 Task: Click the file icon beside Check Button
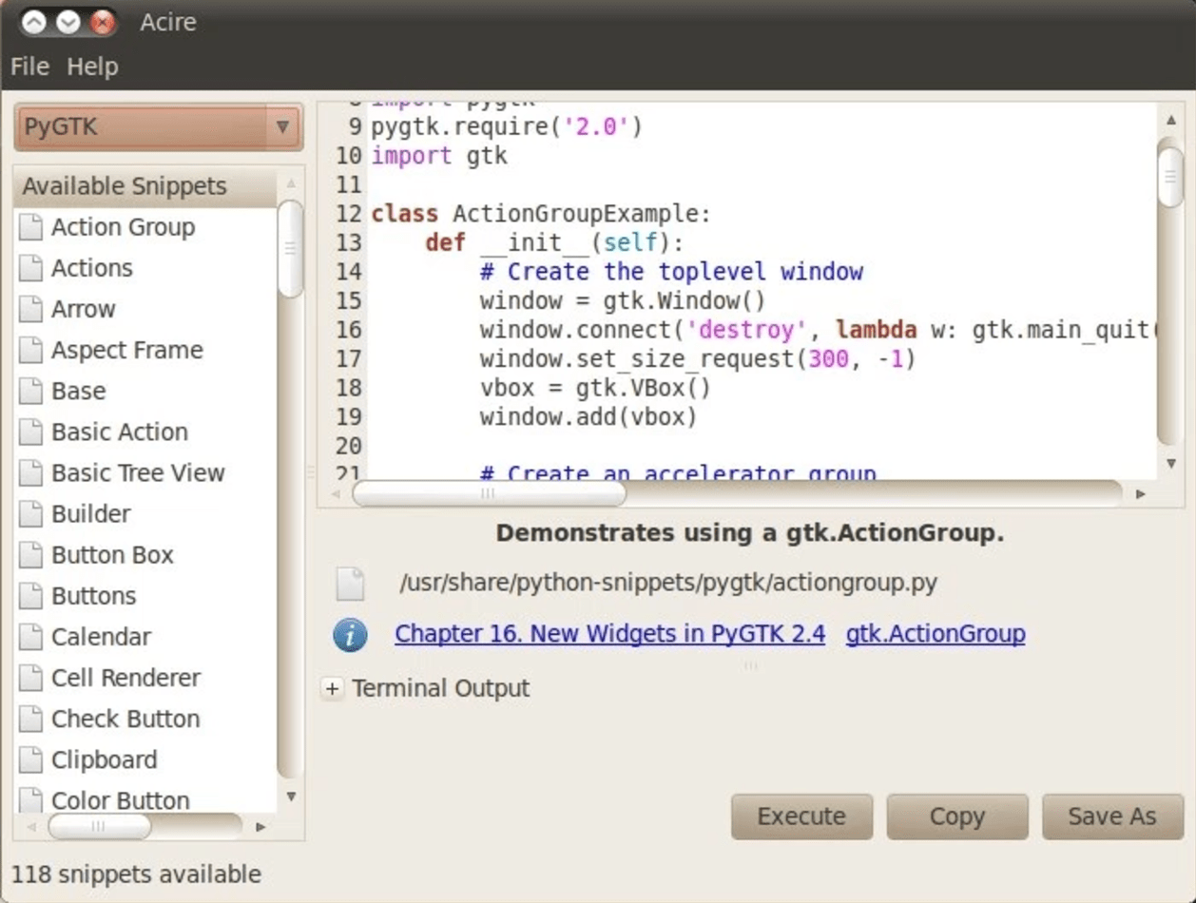point(31,719)
